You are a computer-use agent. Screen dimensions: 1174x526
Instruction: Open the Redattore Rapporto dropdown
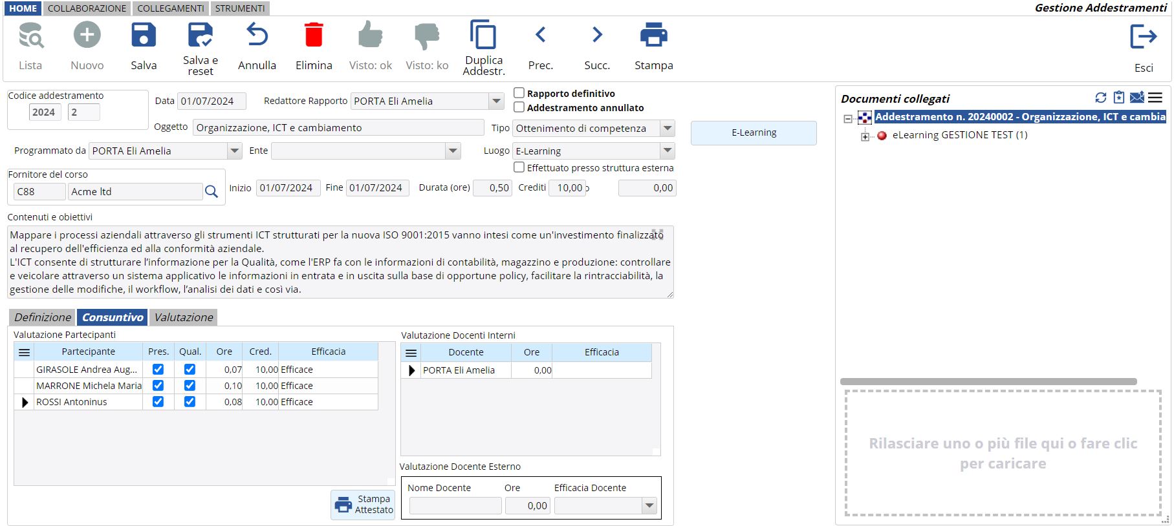tap(496, 101)
